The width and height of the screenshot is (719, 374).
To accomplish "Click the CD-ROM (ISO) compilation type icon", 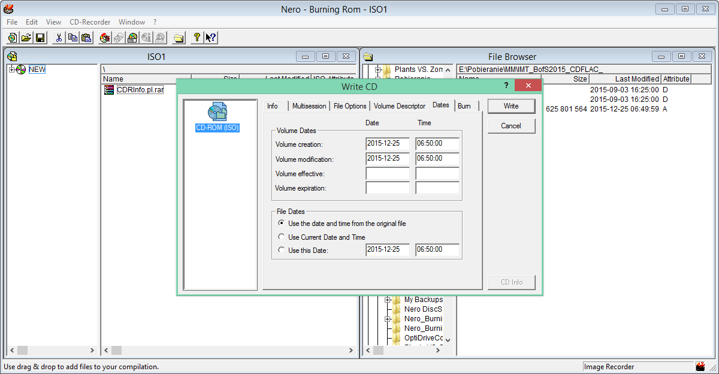I will [217, 112].
